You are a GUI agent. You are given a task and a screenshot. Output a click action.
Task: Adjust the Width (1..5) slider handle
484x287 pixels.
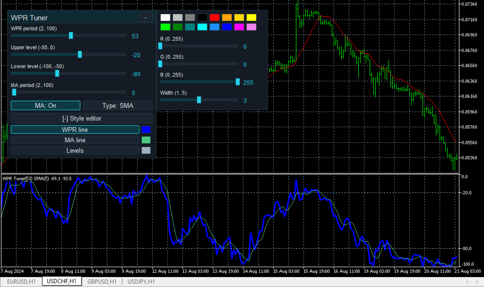[199, 99]
